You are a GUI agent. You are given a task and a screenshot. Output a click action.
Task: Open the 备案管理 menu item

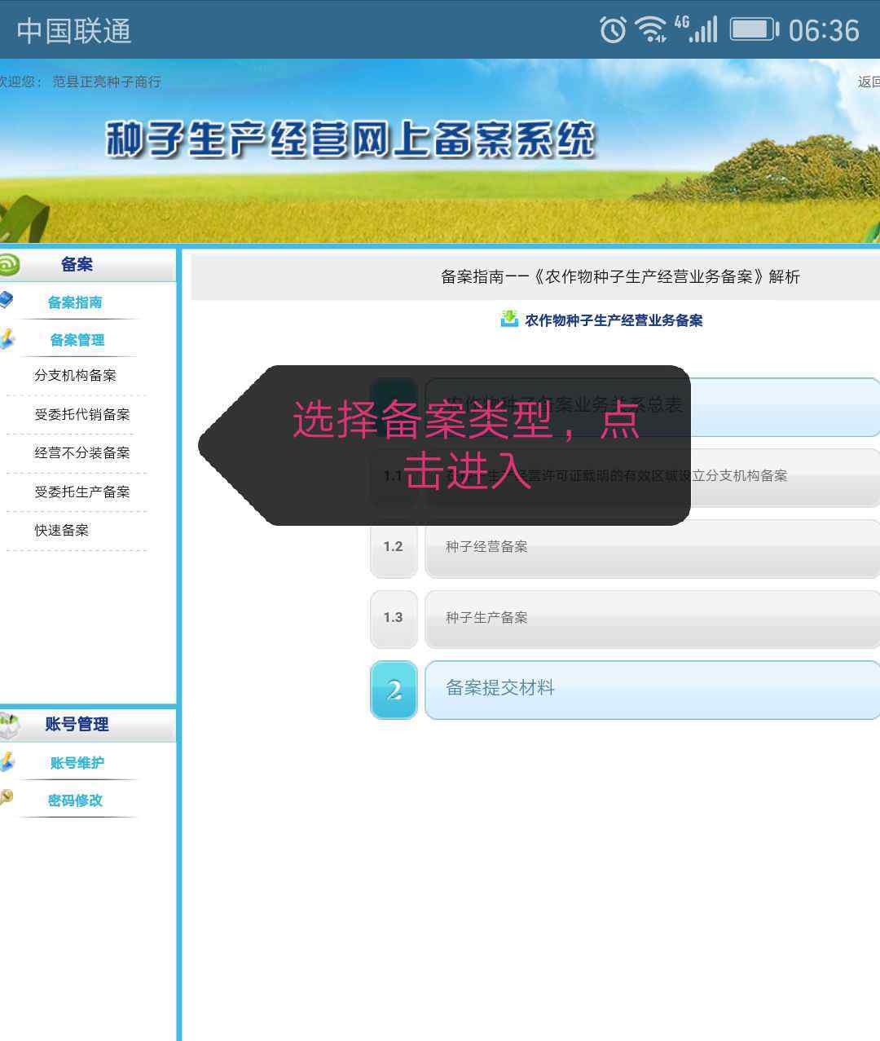pos(77,340)
